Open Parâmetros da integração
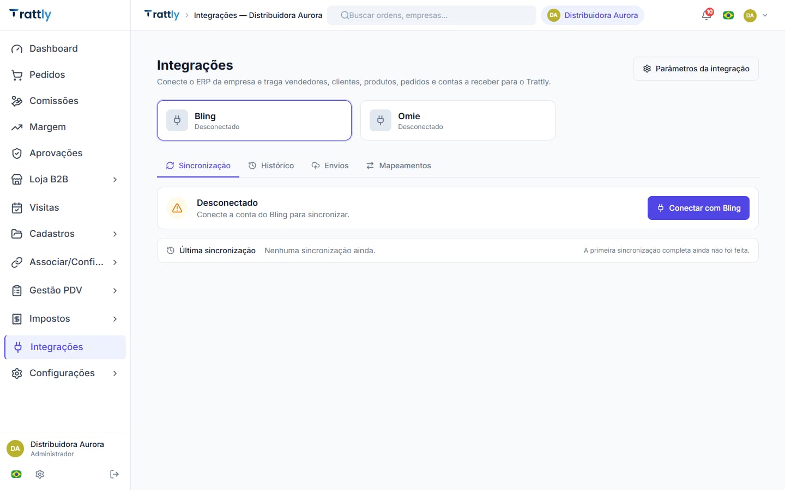The image size is (785, 490). click(696, 69)
